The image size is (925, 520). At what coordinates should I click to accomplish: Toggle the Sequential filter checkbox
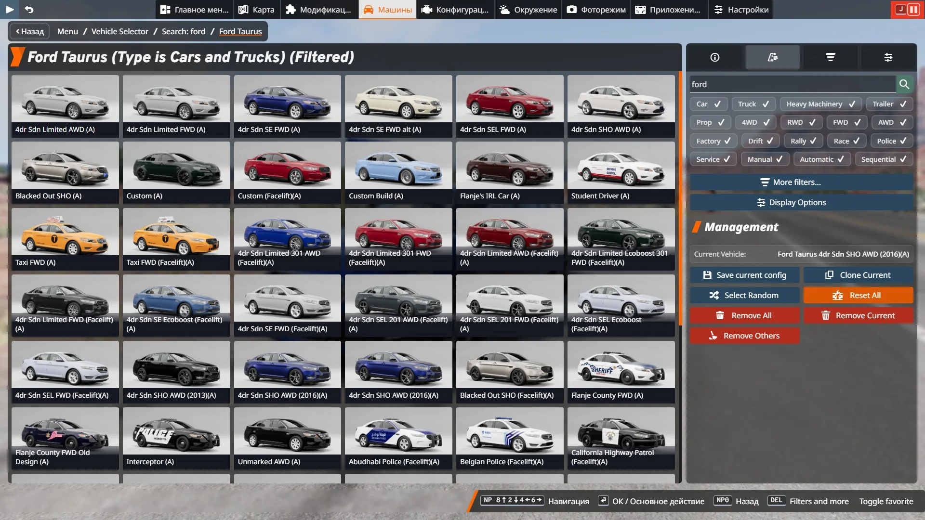884,159
